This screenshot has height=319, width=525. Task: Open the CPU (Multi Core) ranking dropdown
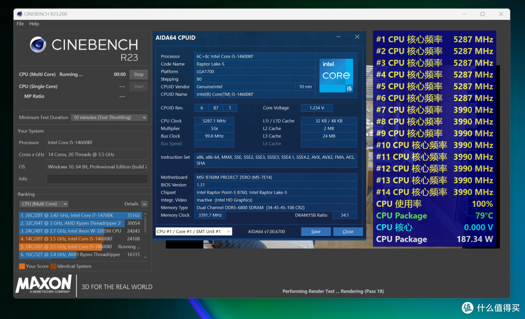(44, 203)
